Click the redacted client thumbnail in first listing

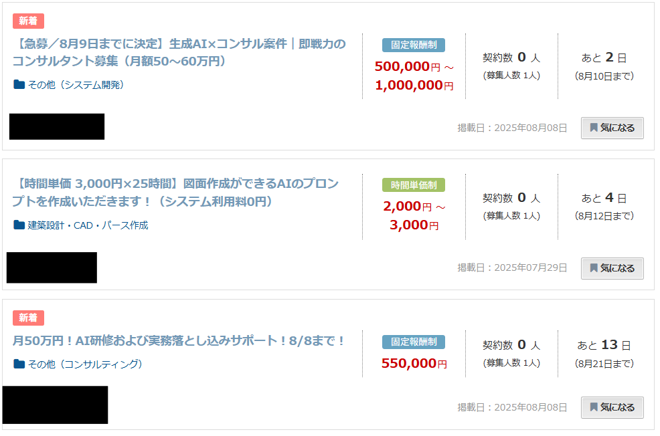click(x=57, y=126)
